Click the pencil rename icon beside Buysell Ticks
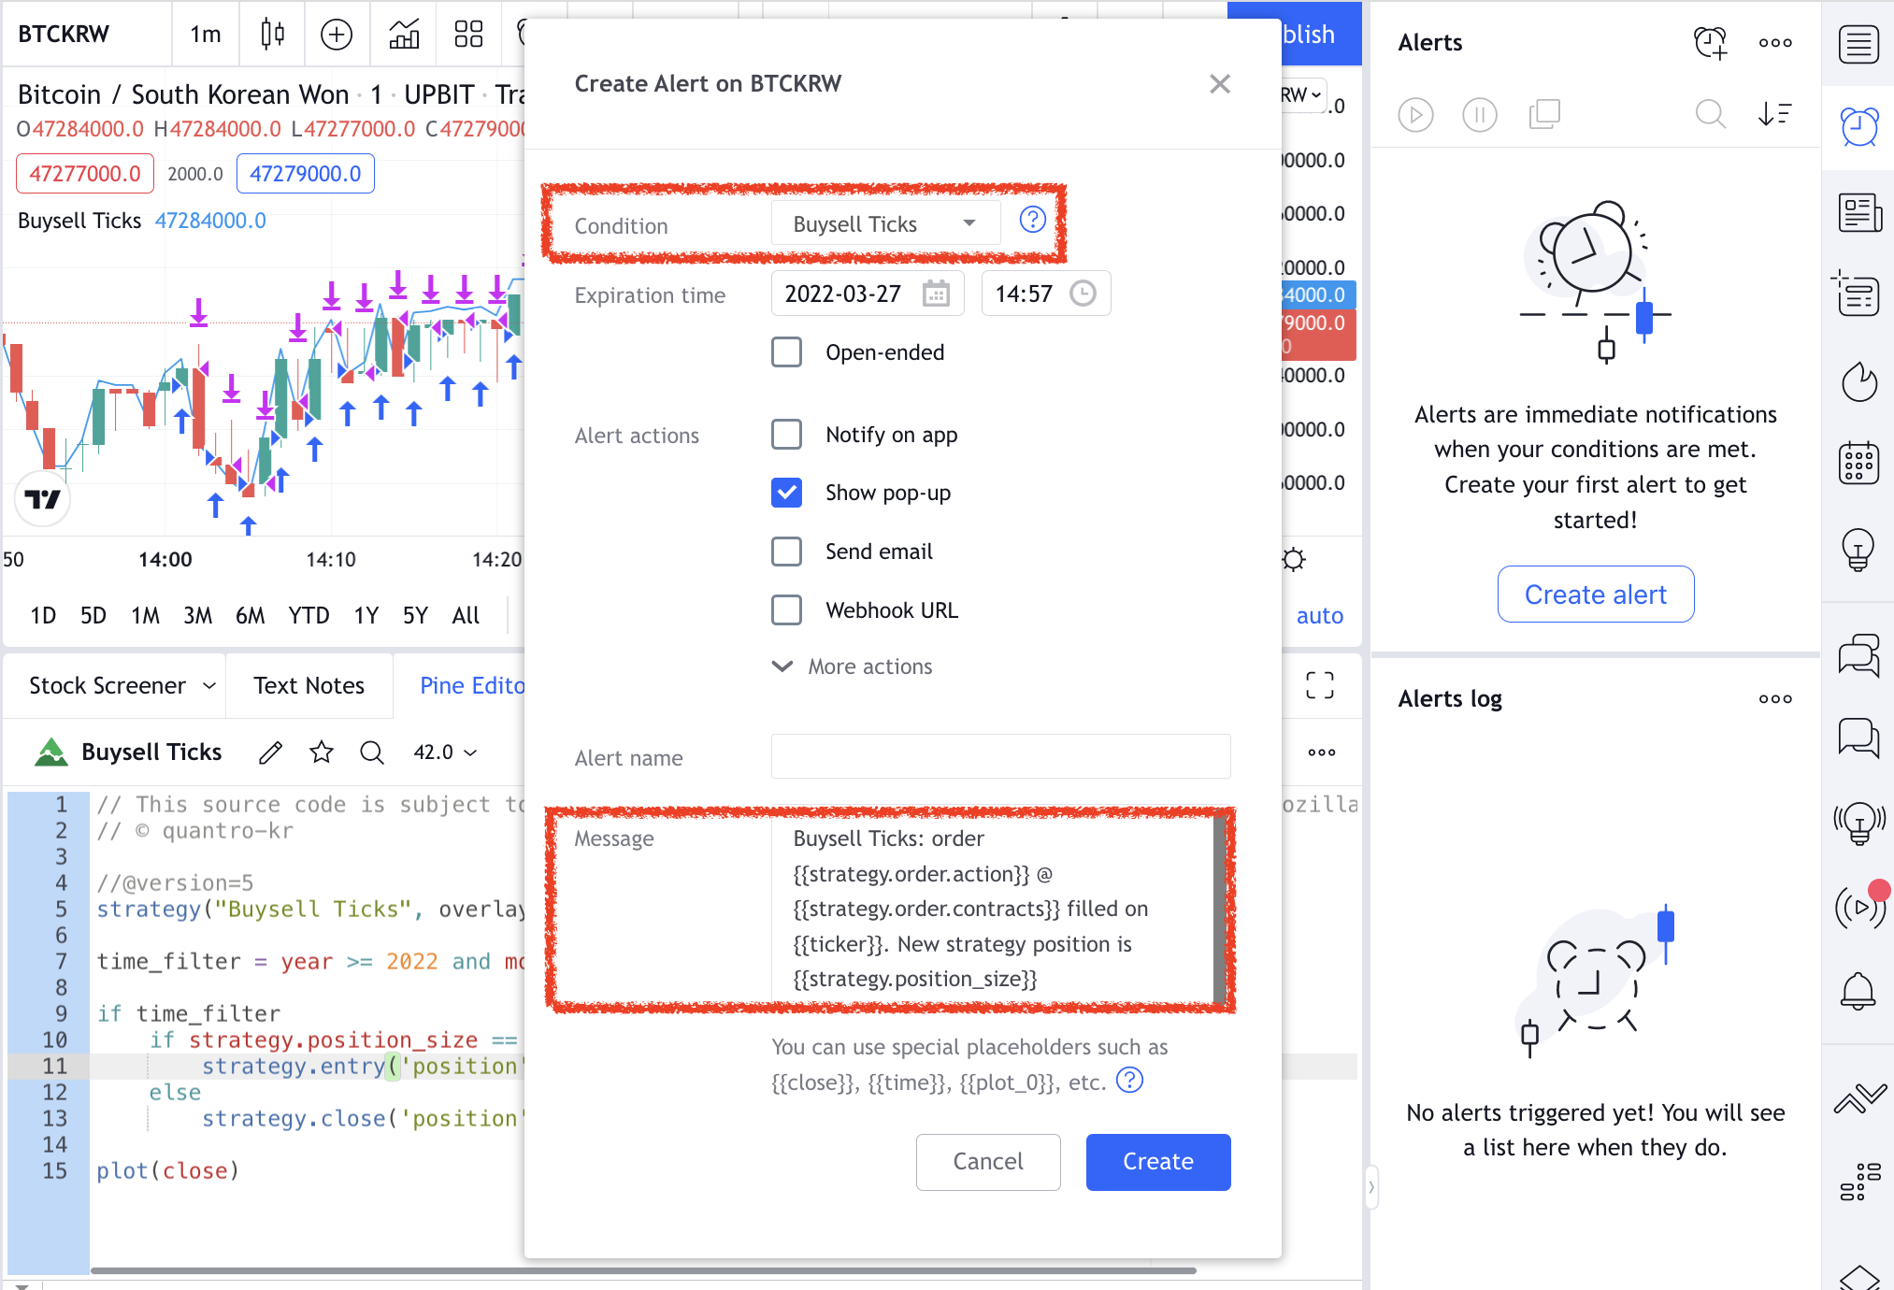The image size is (1894, 1290). (x=270, y=752)
